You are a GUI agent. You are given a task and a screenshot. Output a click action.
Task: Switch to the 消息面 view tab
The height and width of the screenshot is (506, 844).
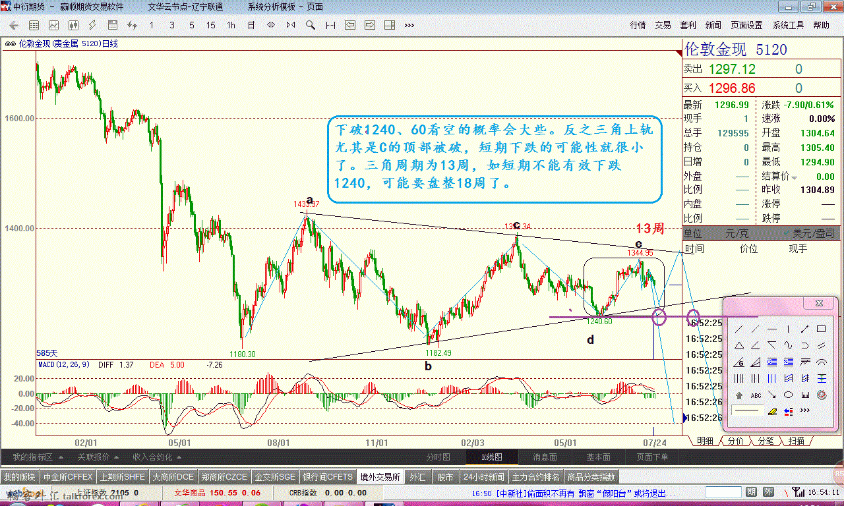(545, 457)
